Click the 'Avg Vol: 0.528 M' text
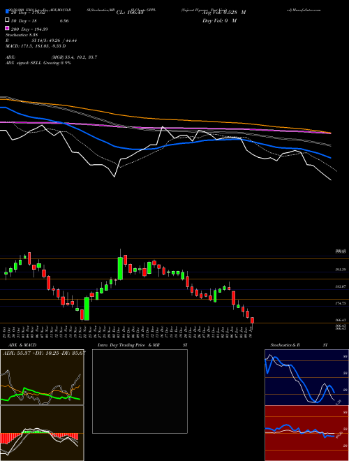Image resolution: width=349 pixels, height=461 pixels. coord(224,13)
